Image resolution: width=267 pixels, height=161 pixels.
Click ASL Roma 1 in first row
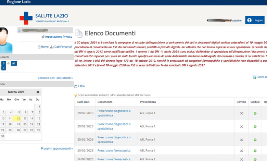coord(148,113)
